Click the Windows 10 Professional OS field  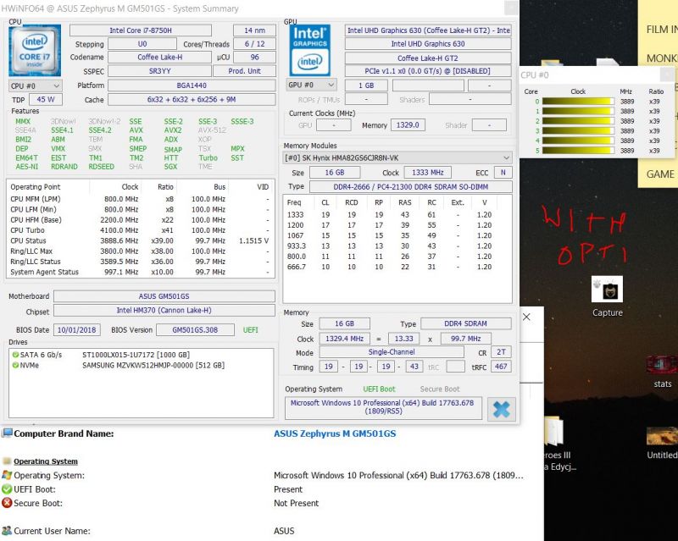pyautogui.click(x=383, y=407)
